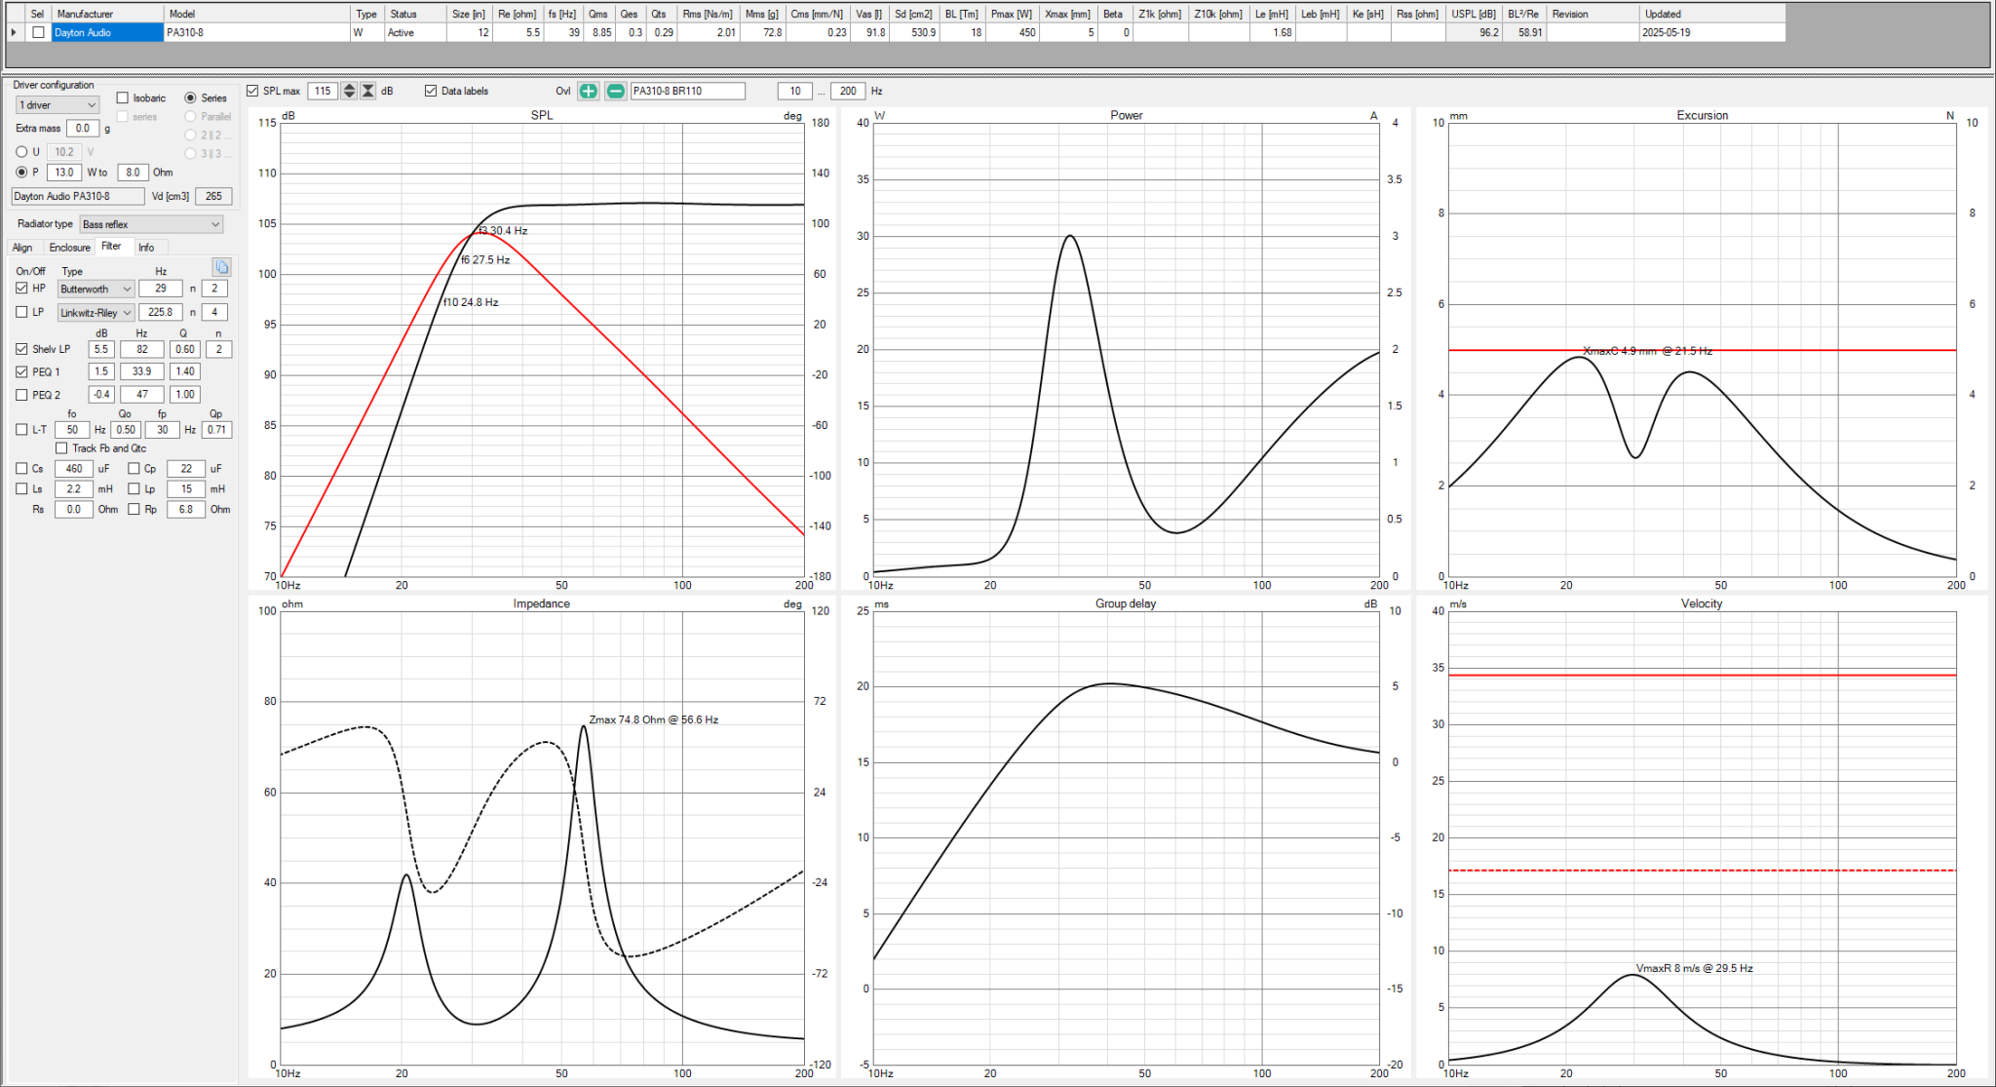Viewport: 1996px width, 1087px height.
Task: Switch to the Enclosure tab
Action: [x=69, y=248]
